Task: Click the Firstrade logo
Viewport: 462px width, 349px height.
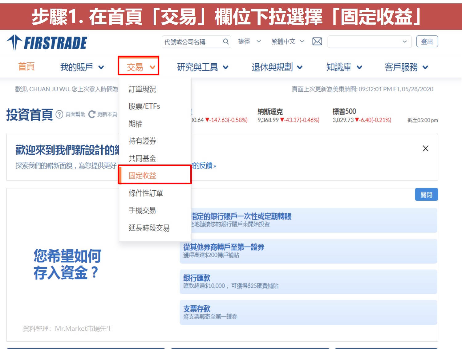Action: click(47, 42)
